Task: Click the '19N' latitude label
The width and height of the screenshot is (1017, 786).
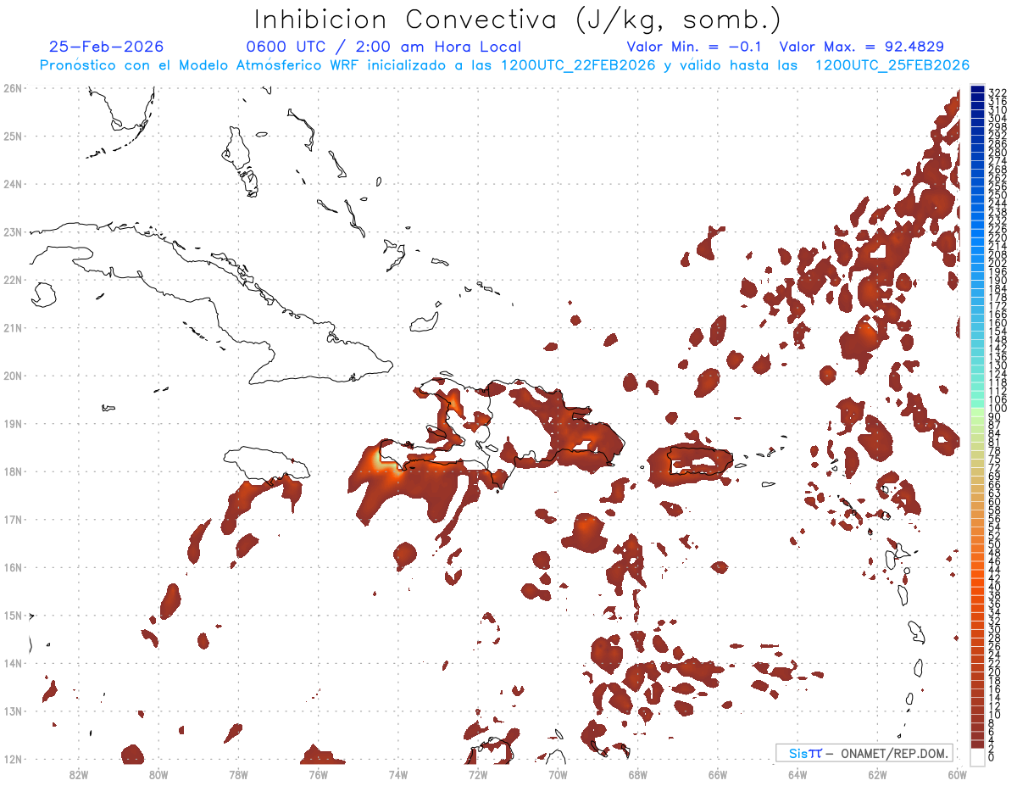Action: (x=13, y=423)
